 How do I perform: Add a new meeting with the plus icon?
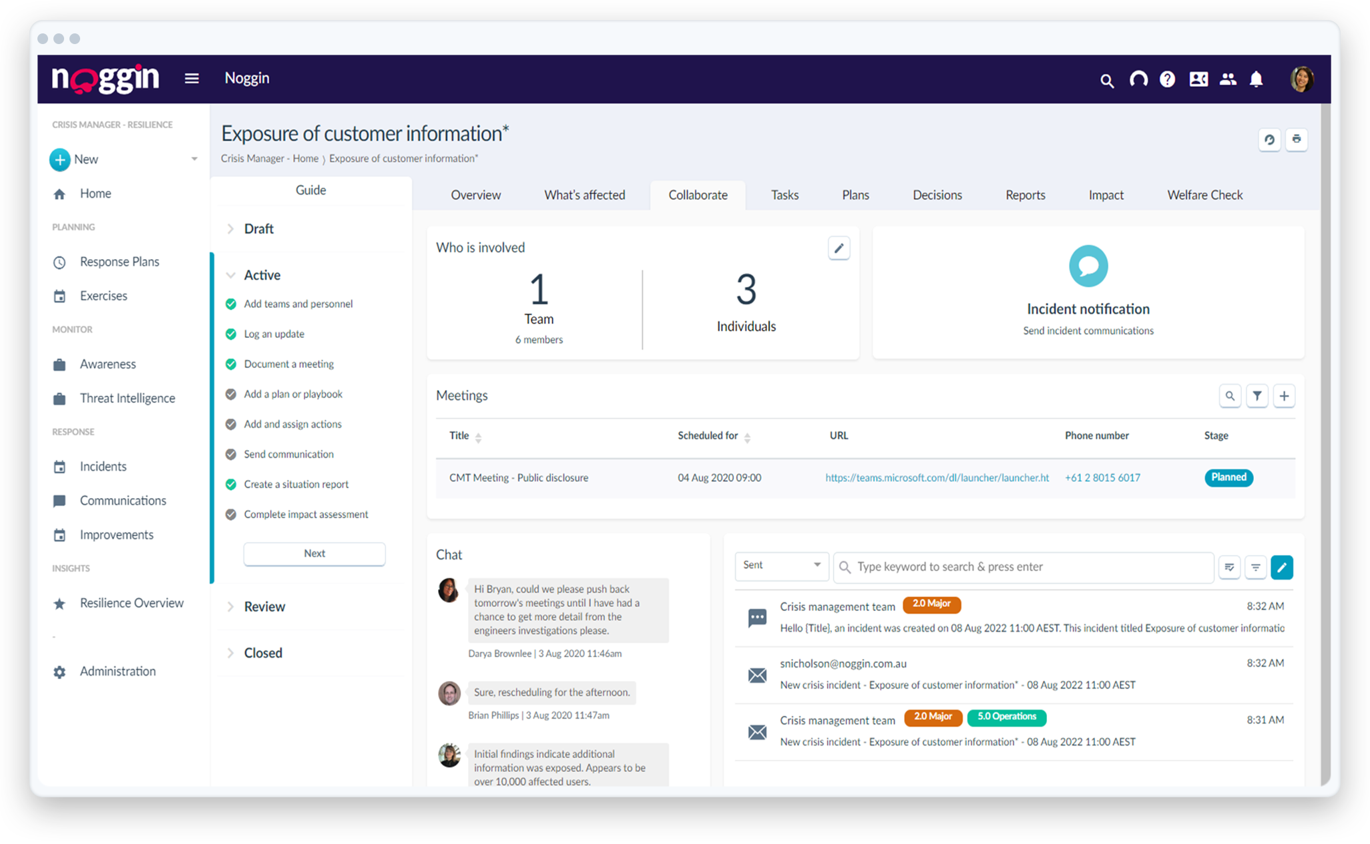tap(1284, 395)
